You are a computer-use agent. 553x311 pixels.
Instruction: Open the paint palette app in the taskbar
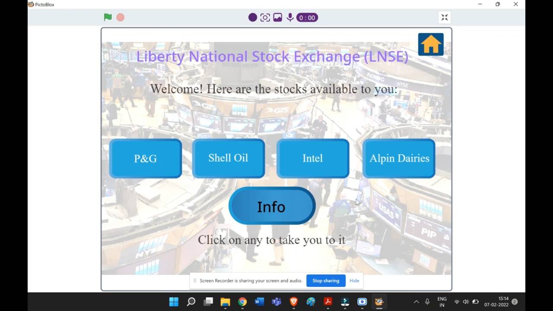click(x=311, y=302)
